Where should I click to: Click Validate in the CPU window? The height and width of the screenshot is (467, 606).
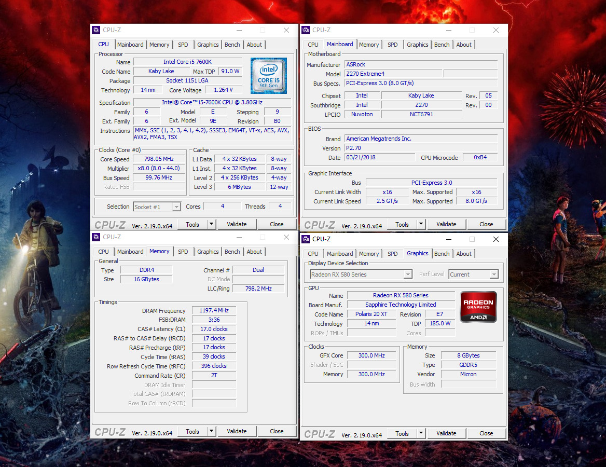click(237, 224)
